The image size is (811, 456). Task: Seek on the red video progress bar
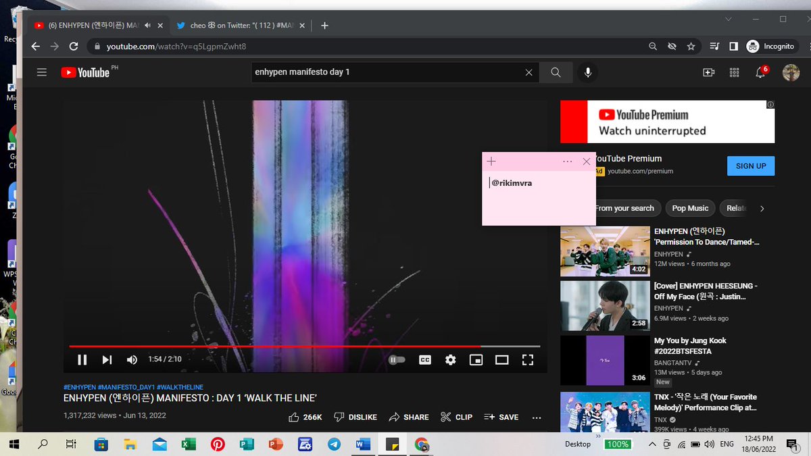click(304, 347)
